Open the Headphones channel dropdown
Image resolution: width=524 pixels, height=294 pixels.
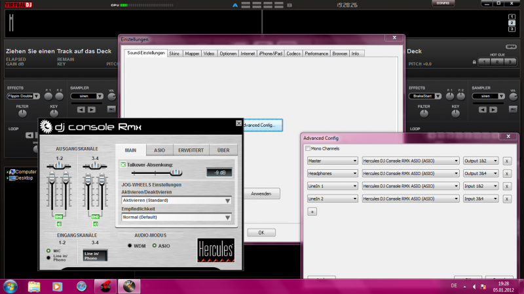[332, 173]
